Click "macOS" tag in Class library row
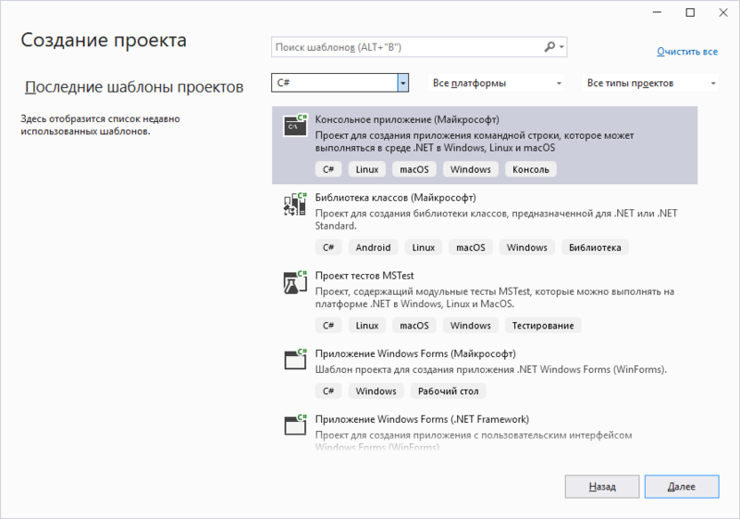The height and width of the screenshot is (519, 740). point(470,248)
